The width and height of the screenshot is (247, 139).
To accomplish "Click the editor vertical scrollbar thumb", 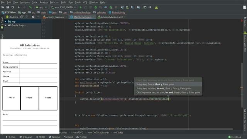I will pyautogui.click(x=242, y=85).
